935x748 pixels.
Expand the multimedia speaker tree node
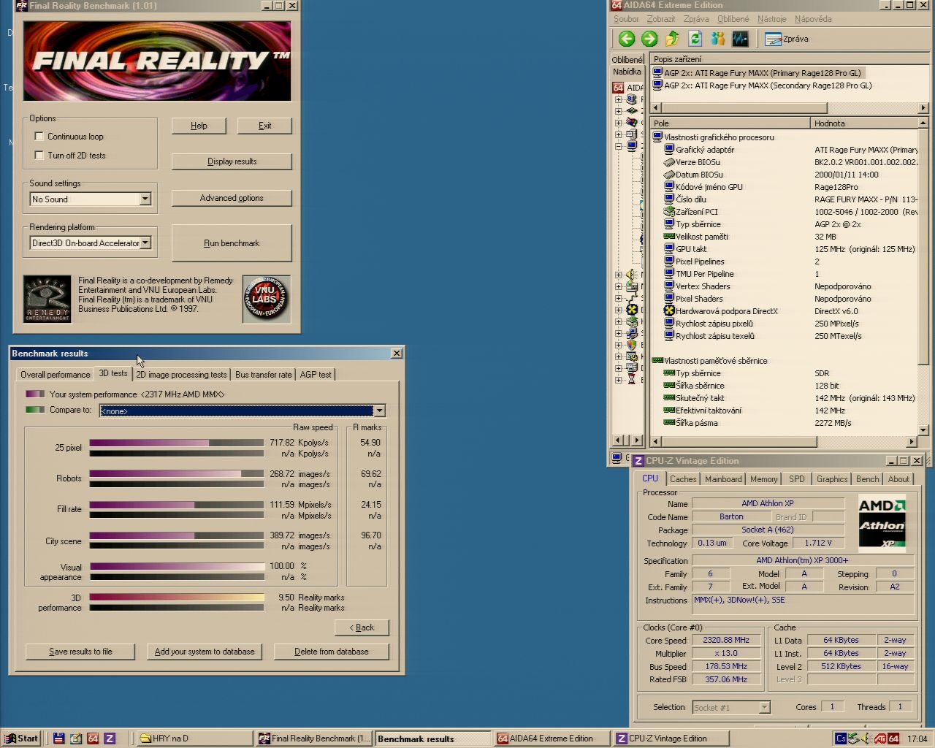click(619, 275)
